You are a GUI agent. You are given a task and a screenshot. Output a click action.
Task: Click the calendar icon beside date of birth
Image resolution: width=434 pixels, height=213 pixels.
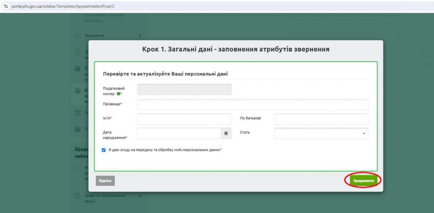tap(226, 133)
